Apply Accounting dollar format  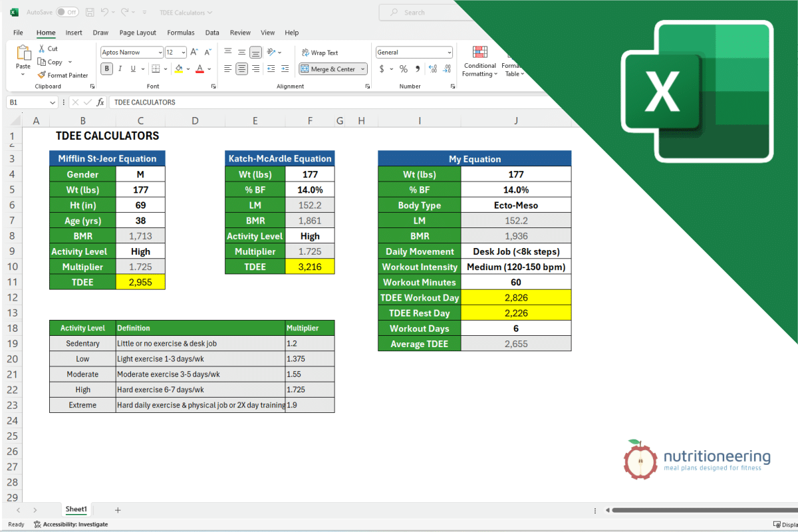coord(382,68)
